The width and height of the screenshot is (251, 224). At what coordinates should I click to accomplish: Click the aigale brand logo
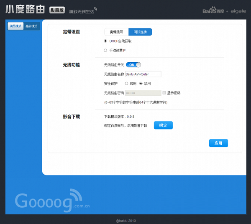point(238,11)
